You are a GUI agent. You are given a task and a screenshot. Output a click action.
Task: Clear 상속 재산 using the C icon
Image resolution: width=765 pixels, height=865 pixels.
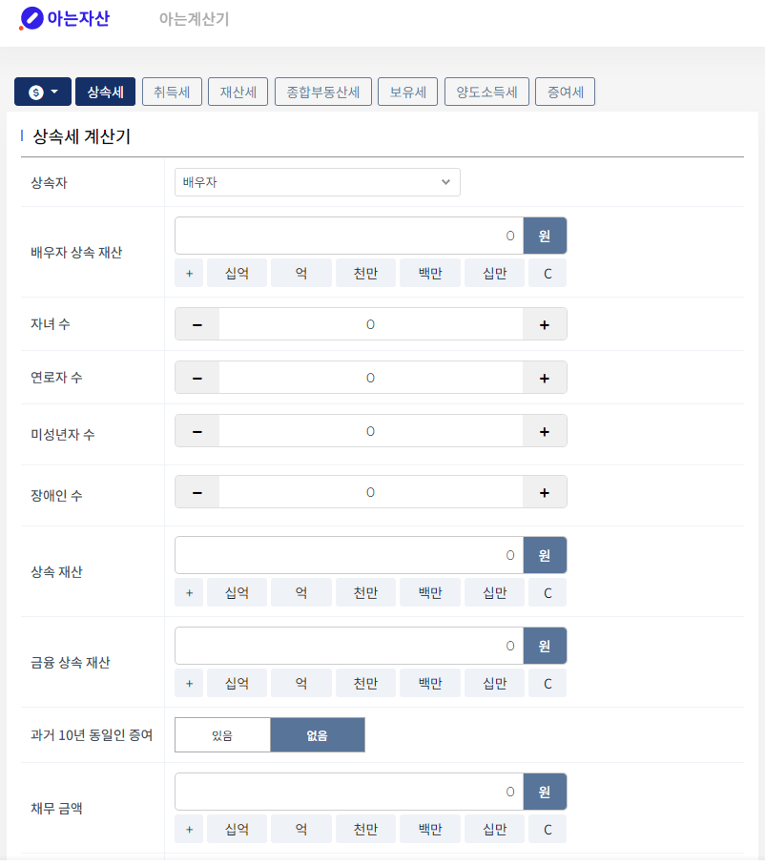tap(547, 592)
